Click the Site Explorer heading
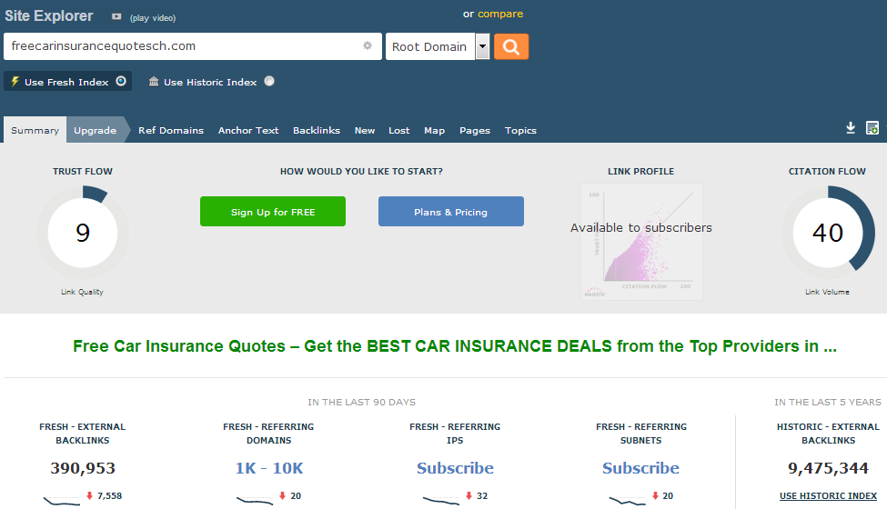Viewport: 887px width, 509px height. pyautogui.click(x=48, y=15)
